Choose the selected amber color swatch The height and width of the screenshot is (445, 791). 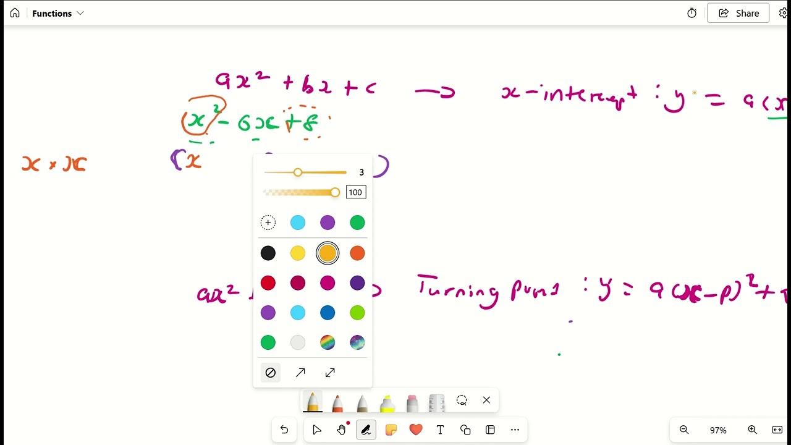tap(328, 253)
